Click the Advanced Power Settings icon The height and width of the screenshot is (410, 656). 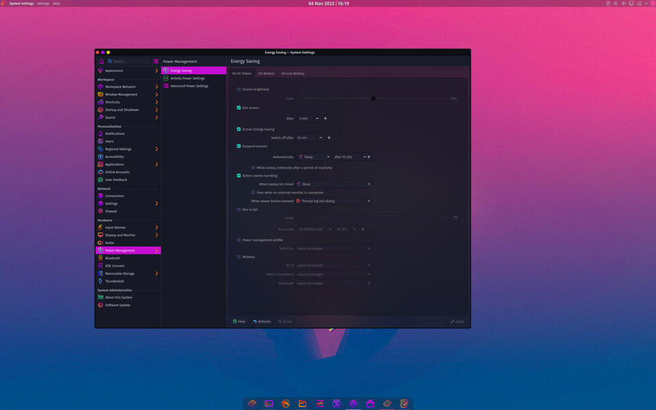(165, 86)
